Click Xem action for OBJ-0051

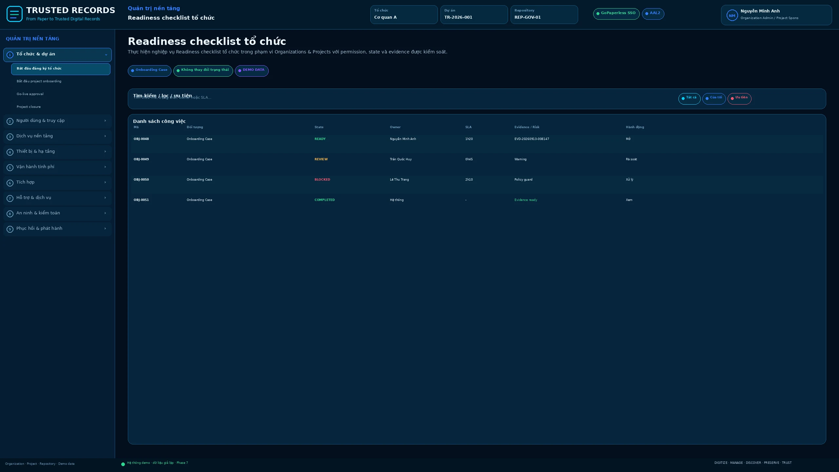click(629, 200)
